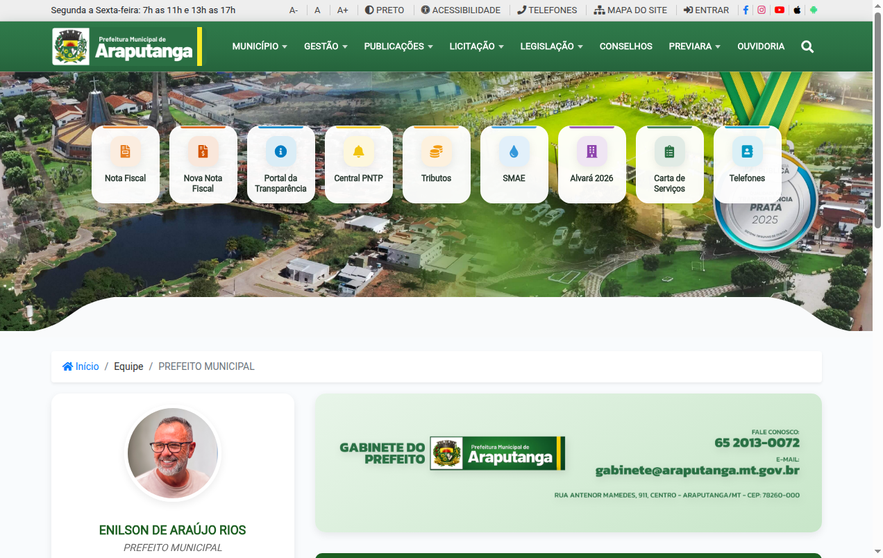This screenshot has width=883, height=558.
Task: Open the Alvará 2026 card
Action: [592, 164]
